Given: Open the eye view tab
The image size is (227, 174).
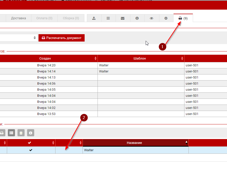Looking at the screenshot, I should click(x=152, y=18).
